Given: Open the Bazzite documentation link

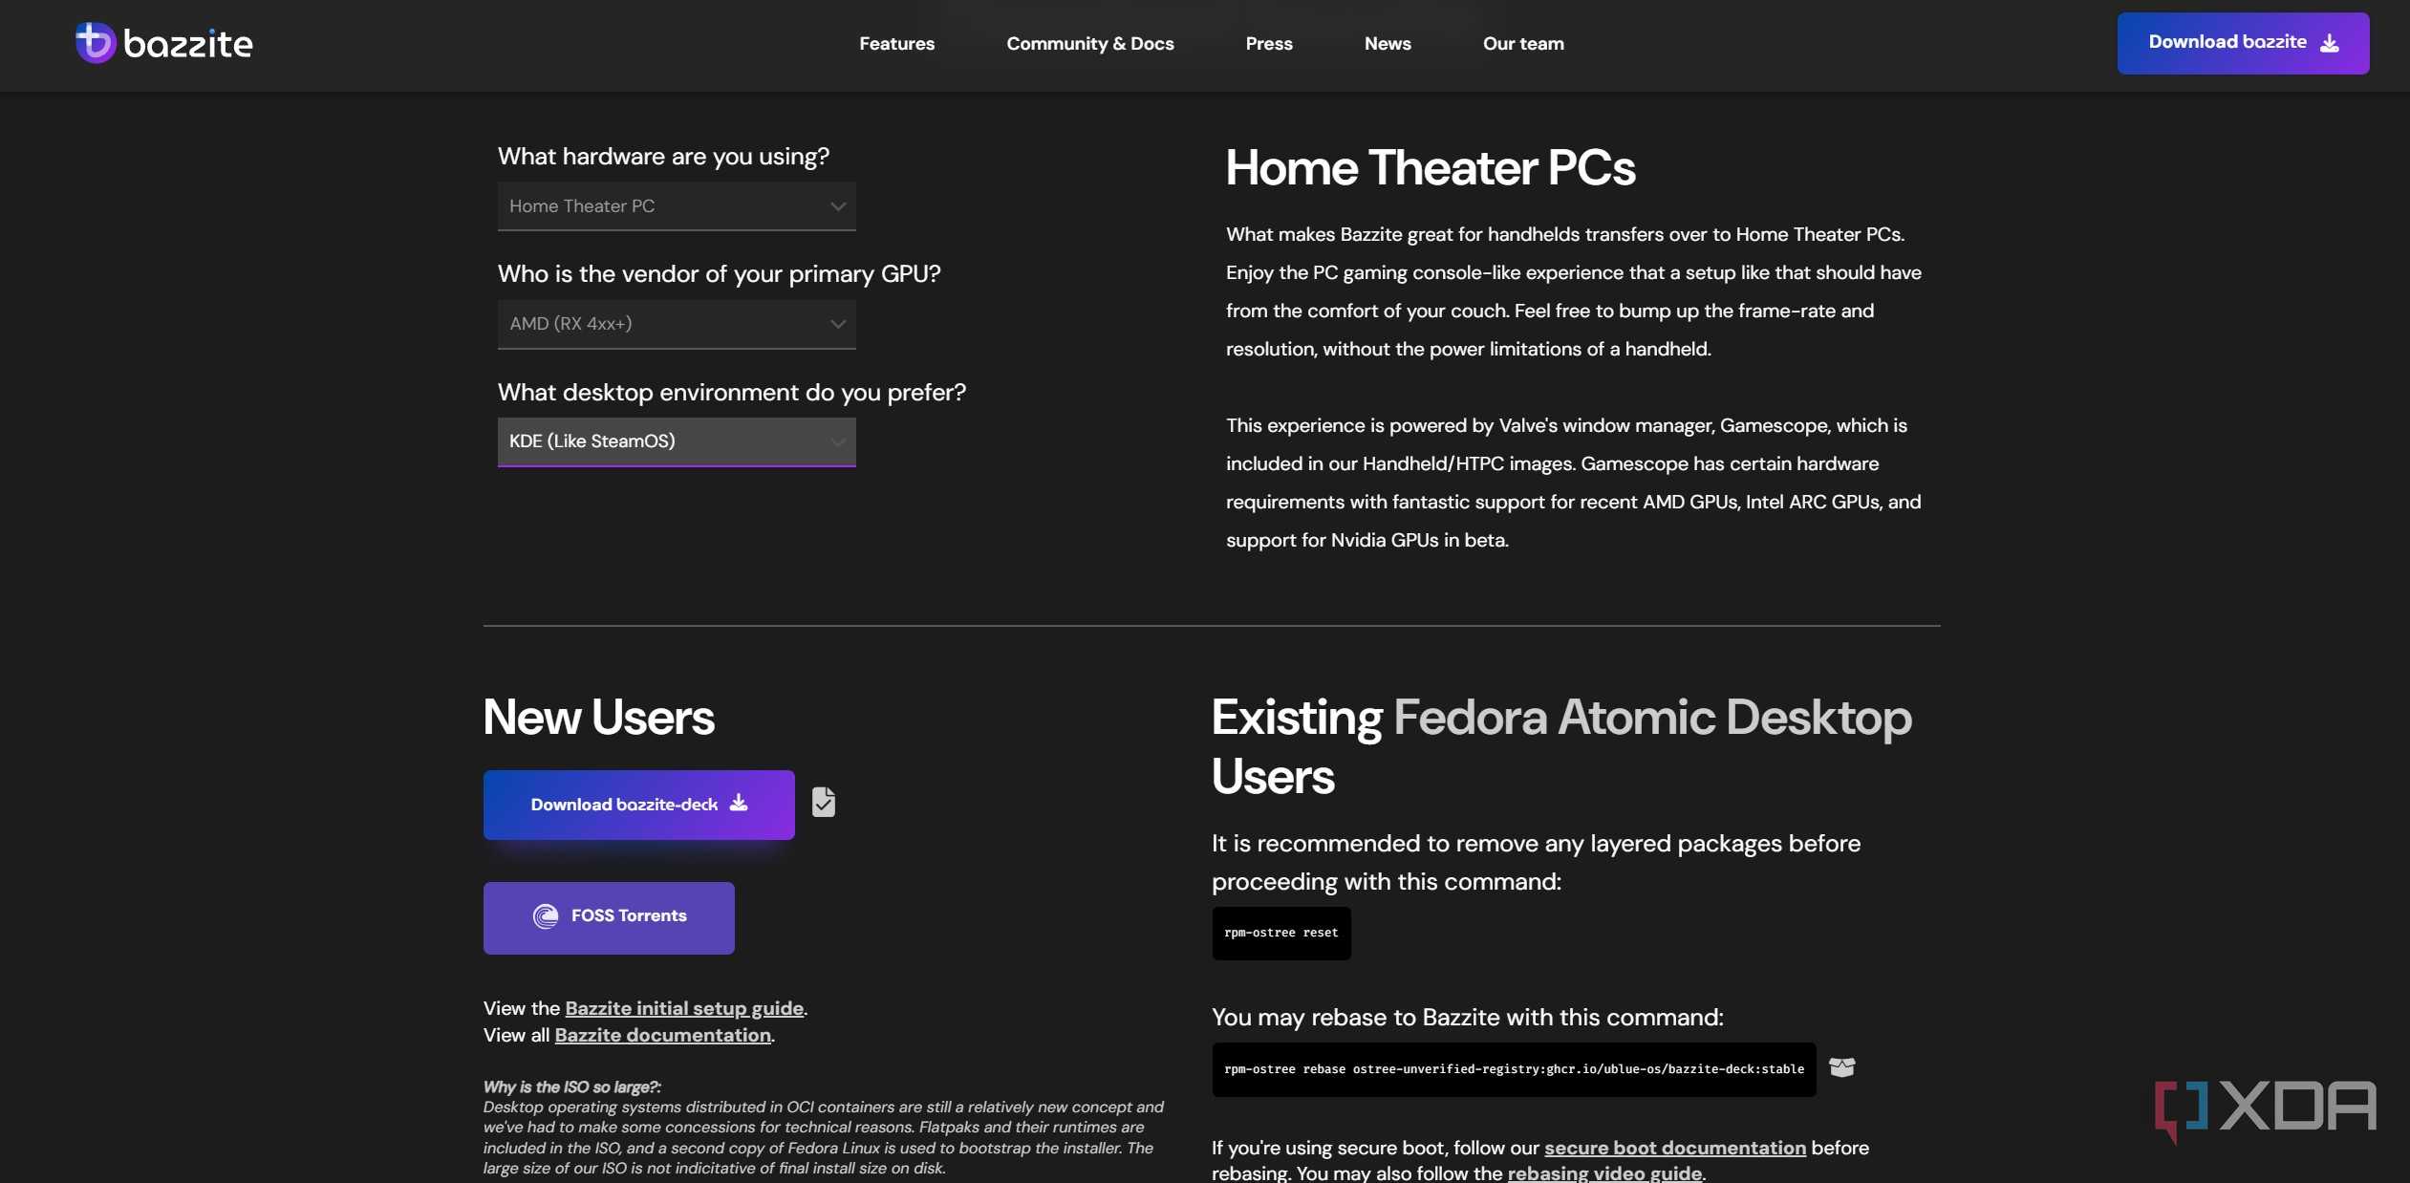Looking at the screenshot, I should (662, 1035).
